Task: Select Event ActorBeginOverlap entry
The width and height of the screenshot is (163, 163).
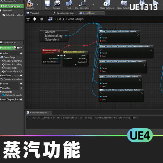Action: click(x=12, y=65)
